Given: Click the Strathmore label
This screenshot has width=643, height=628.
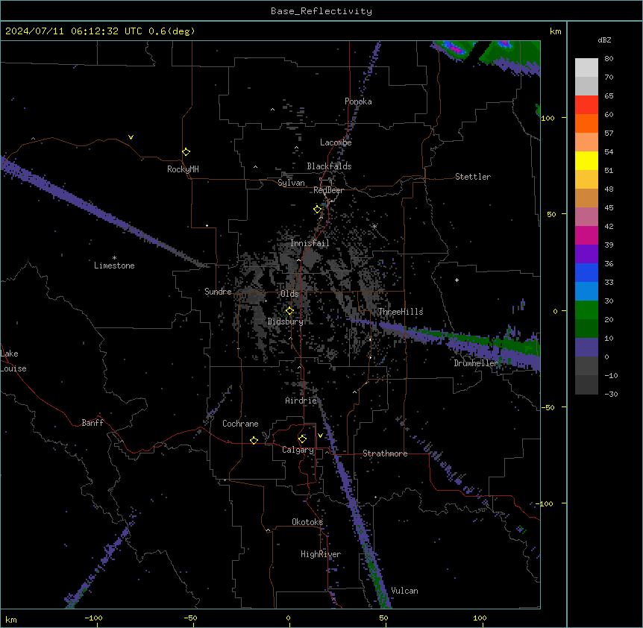Looking at the screenshot, I should click(x=385, y=453).
